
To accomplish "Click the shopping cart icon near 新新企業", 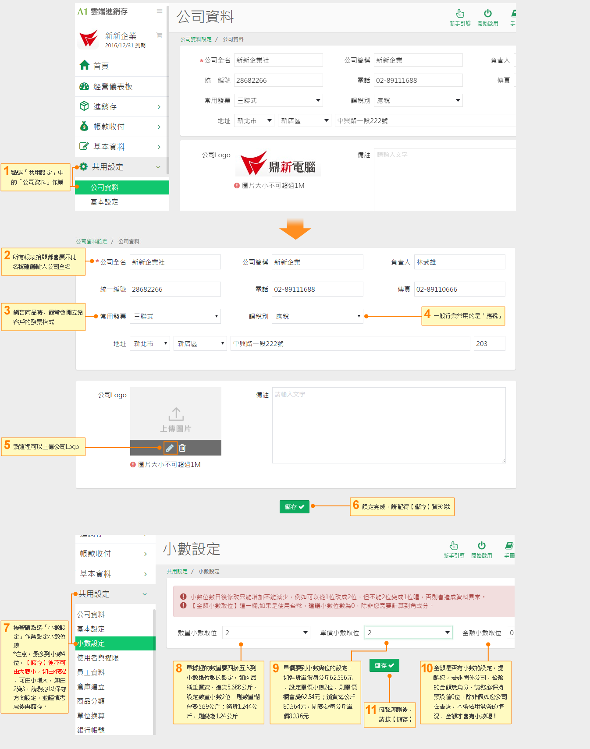I will 159,35.
